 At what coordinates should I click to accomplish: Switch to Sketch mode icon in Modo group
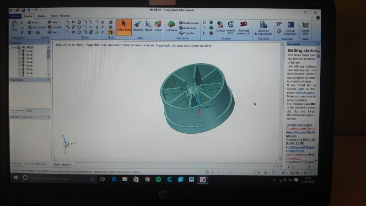(111, 22)
